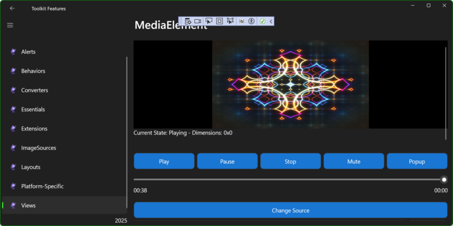Click the sidebar vertical scrollbar
Screen dimensions: 453x226
(x=127, y=133)
